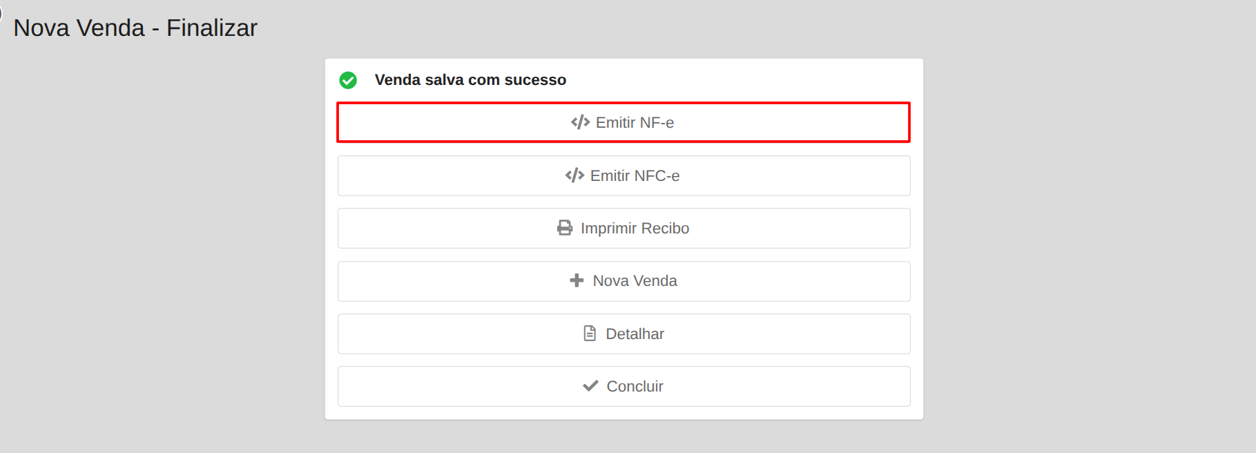Click the partial icon at top-left corner
This screenshot has height=453, width=1256.
tap(1, 12)
